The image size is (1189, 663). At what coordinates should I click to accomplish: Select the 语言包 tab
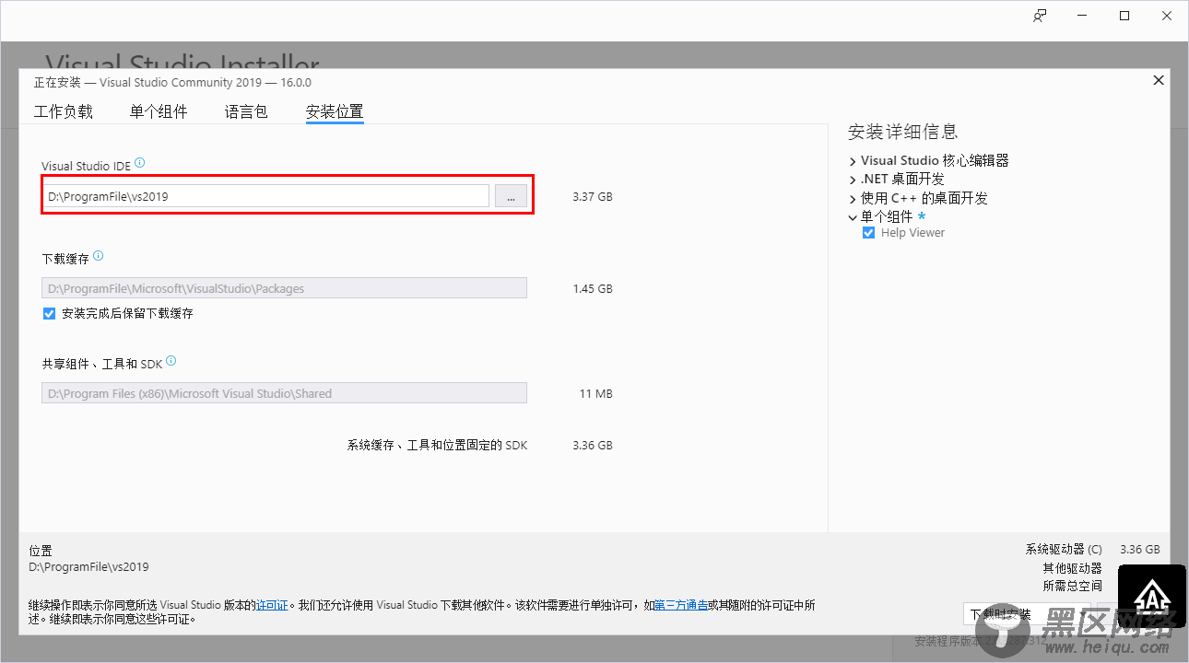246,111
